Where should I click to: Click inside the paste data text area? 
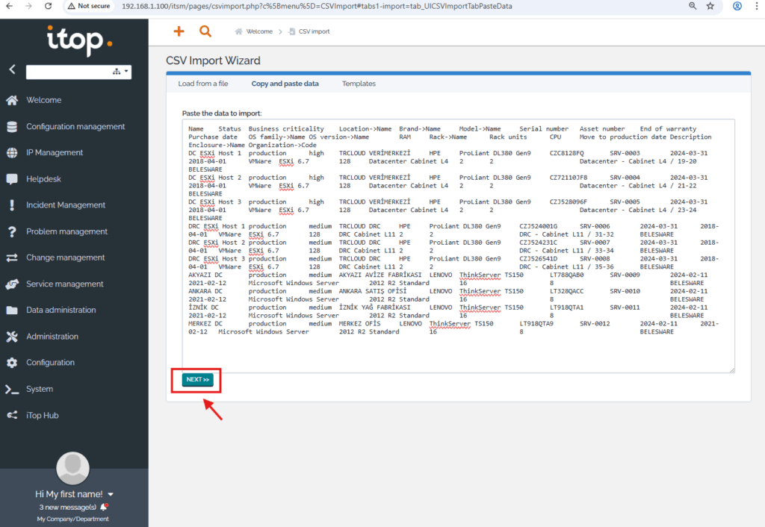[x=457, y=351]
